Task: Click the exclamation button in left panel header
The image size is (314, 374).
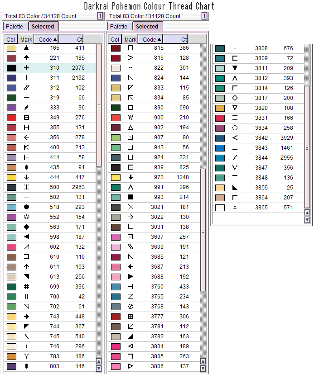Action: tap(100, 16)
